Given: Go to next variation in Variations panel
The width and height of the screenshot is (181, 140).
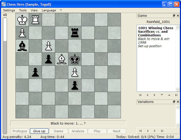Looking at the screenshot, I should [x=155, y=131].
